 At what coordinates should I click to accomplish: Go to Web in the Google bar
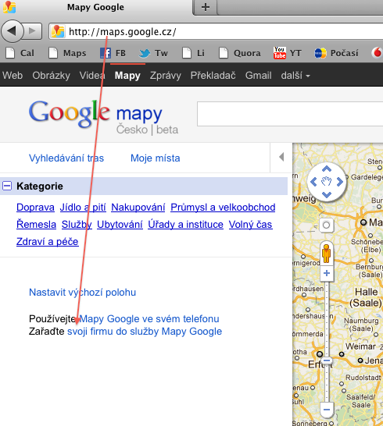(x=13, y=76)
